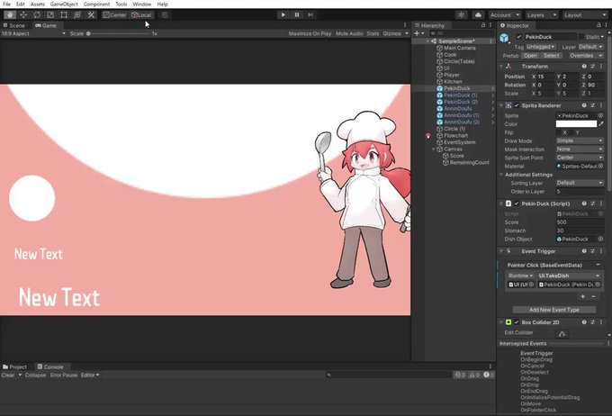
Task: Collapse the Canvas hierarchy item
Action: 435,149
